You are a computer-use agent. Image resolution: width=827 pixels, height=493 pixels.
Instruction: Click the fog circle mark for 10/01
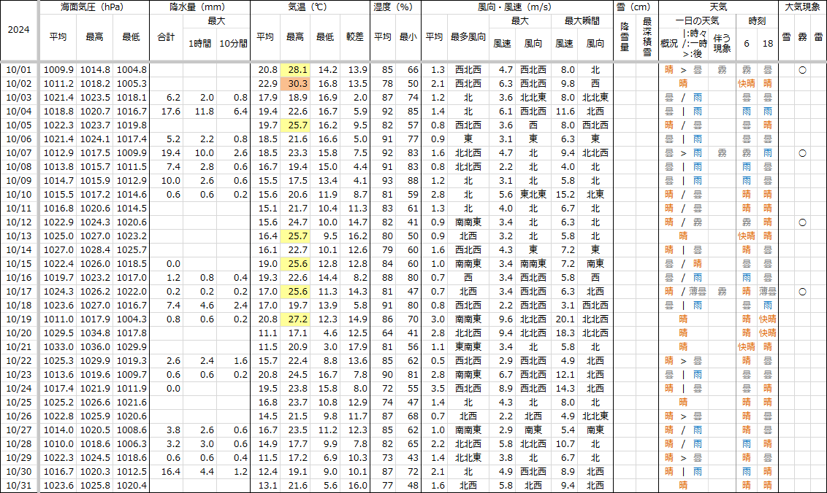801,70
